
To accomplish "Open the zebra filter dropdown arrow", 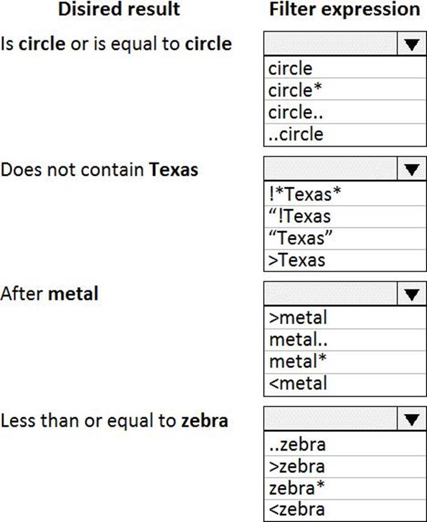I will 412,419.
